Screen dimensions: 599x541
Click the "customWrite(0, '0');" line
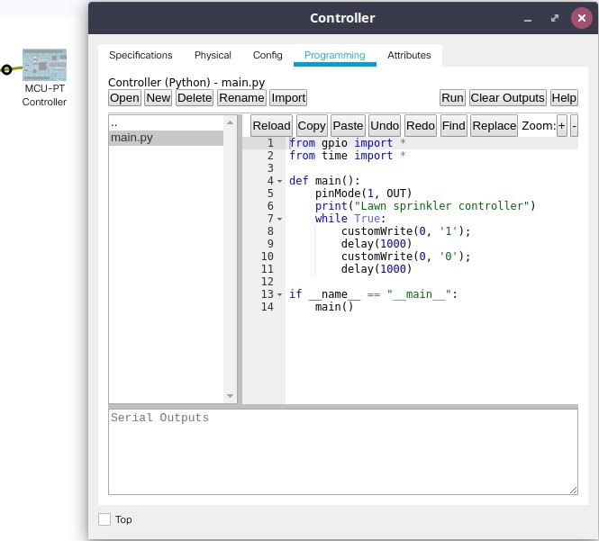pyautogui.click(x=405, y=257)
